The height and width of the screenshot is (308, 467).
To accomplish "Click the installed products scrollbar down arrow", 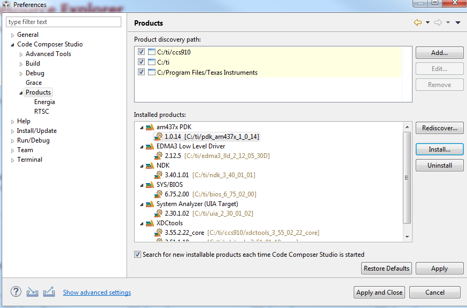I will (x=407, y=237).
